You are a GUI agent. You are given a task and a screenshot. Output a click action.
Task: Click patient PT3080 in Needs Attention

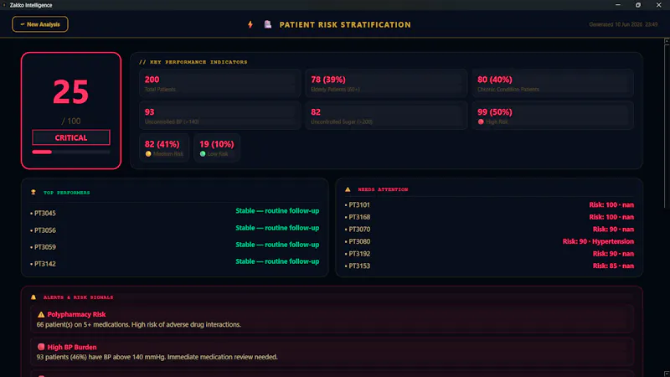point(358,241)
